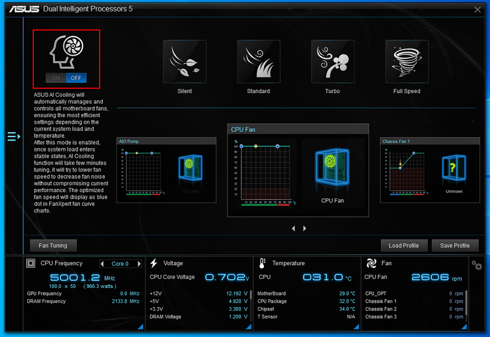This screenshot has height=337, width=490.
Task: Click the Chassis Fan 1 rpm row in Fan panel
Action: point(414,302)
